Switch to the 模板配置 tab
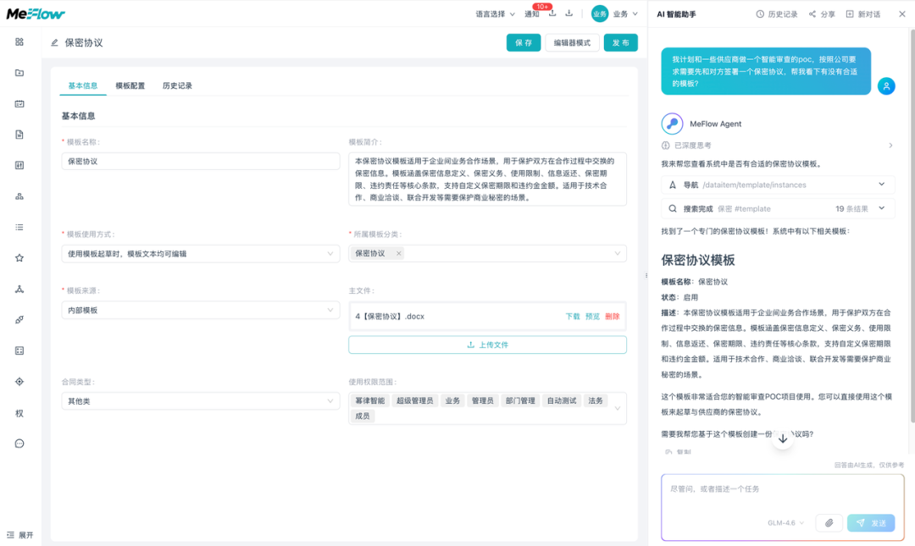Viewport: 915px width, 546px height. coord(130,85)
